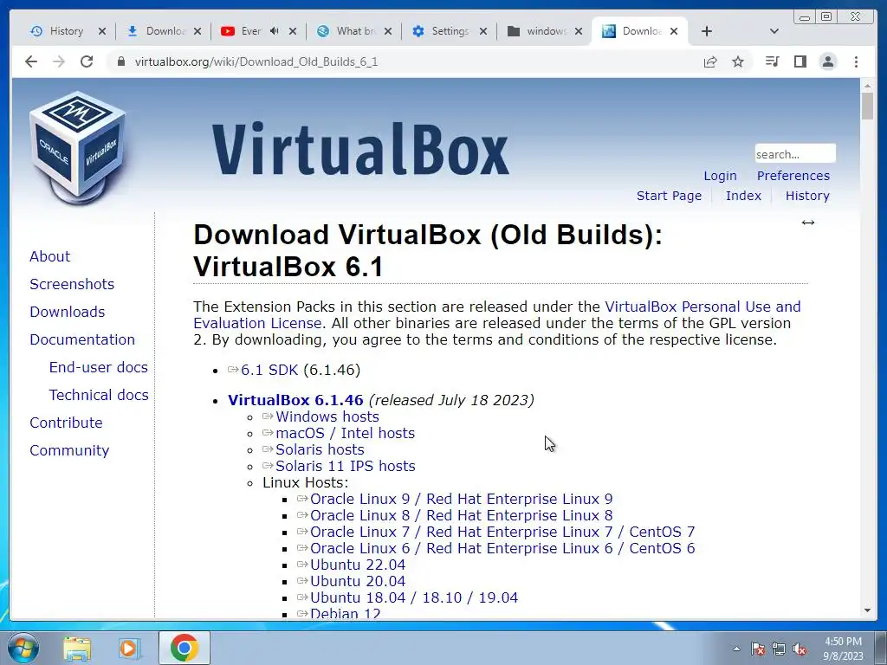This screenshot has height=665, width=887.
Task: Download Oracle Linux 6 / CentOS 6 package
Action: [502, 548]
